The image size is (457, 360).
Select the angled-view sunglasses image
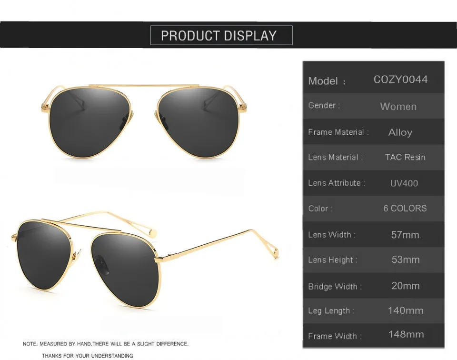(145, 260)
